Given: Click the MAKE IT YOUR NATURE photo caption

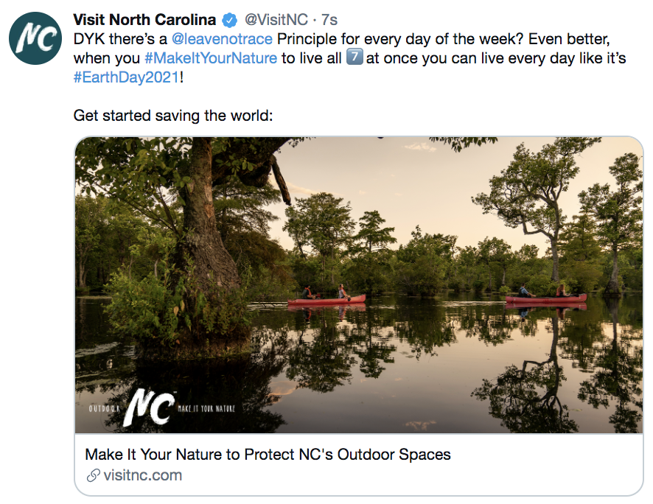Looking at the screenshot, I should click(212, 407).
